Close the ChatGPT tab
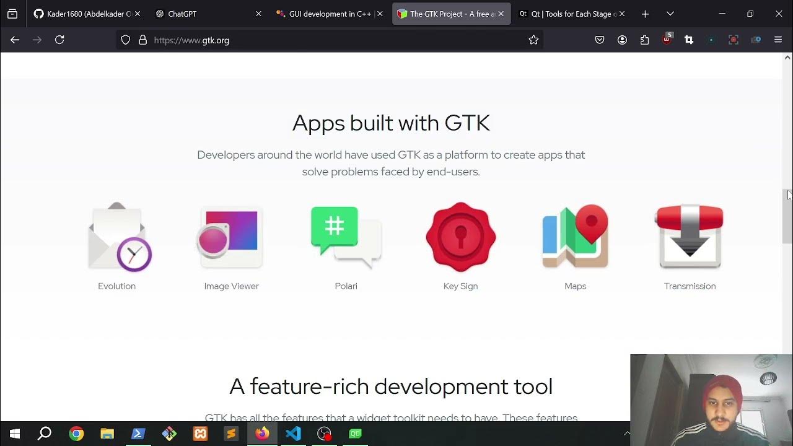This screenshot has height=446, width=793. (258, 14)
